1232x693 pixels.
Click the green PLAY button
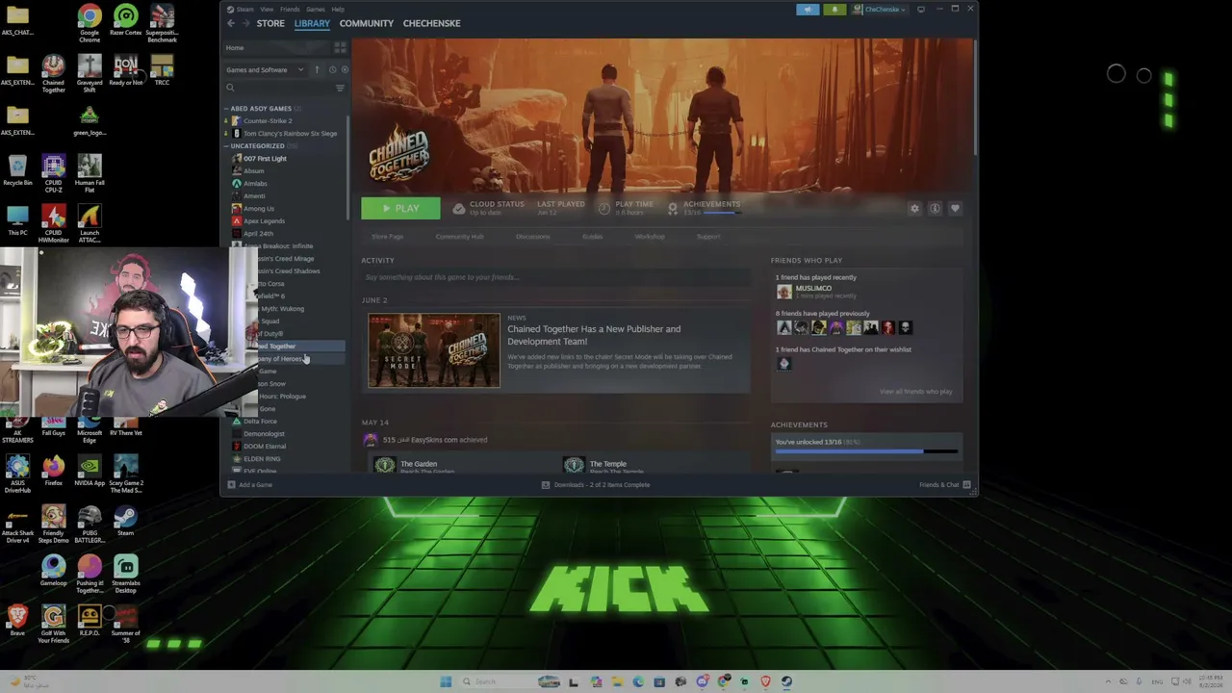click(400, 208)
